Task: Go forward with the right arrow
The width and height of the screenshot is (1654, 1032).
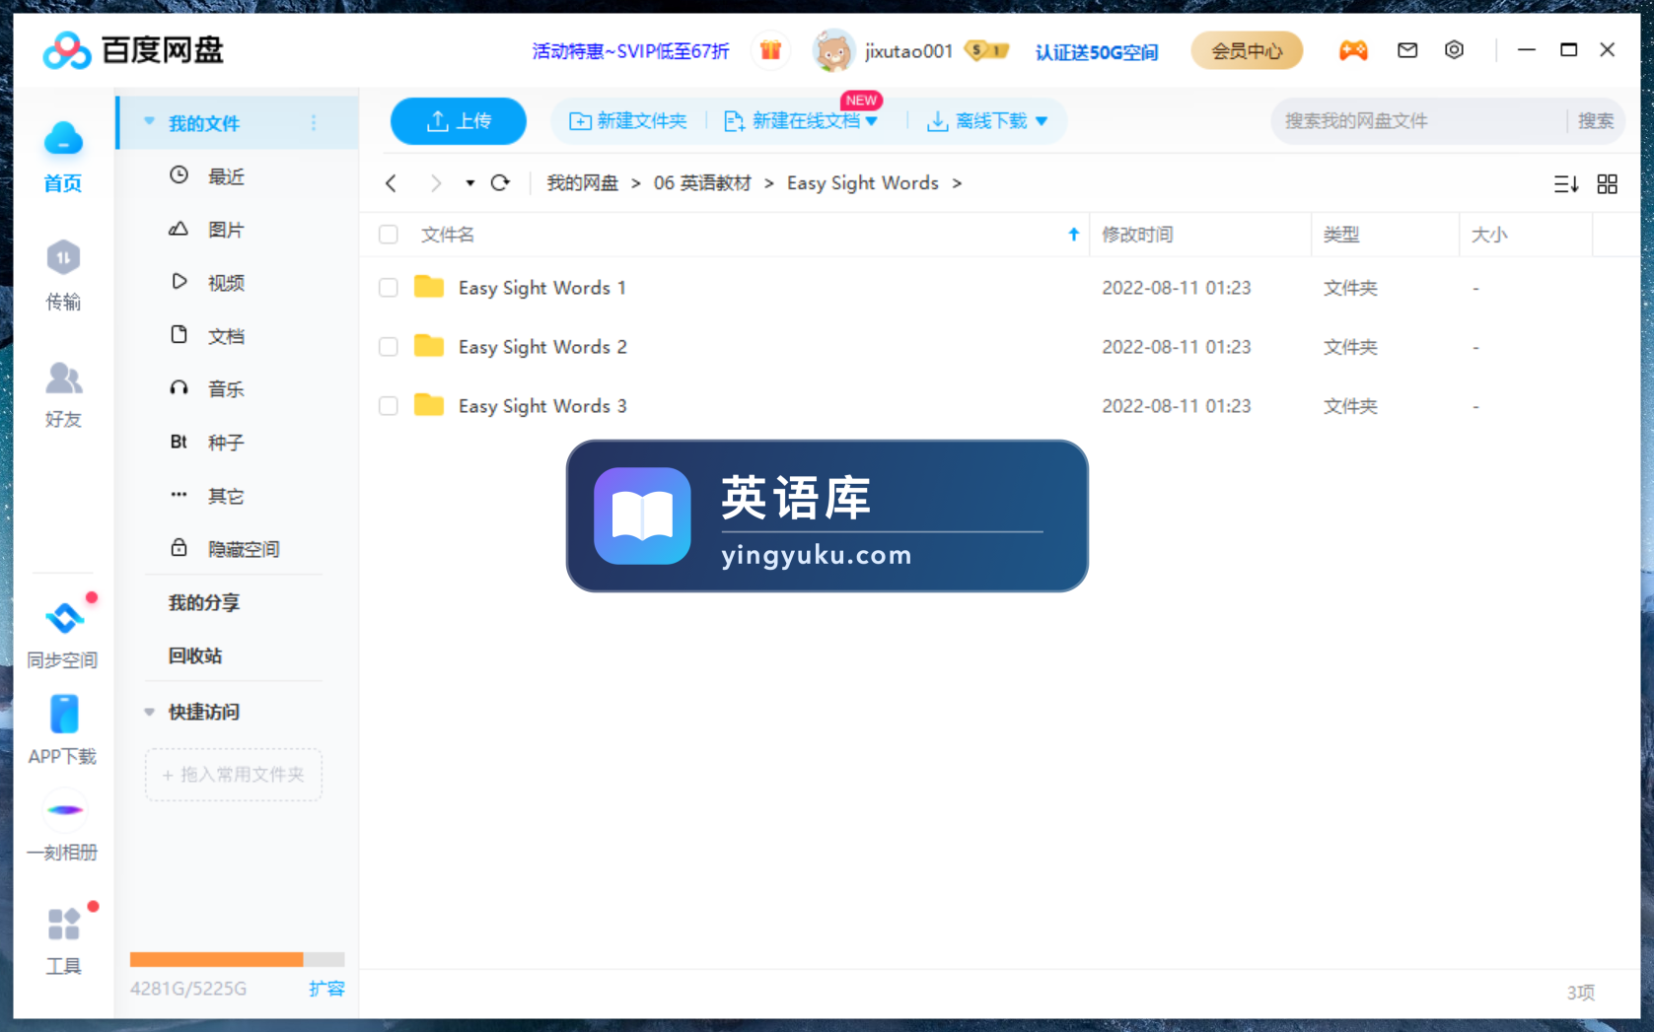Action: [435, 183]
